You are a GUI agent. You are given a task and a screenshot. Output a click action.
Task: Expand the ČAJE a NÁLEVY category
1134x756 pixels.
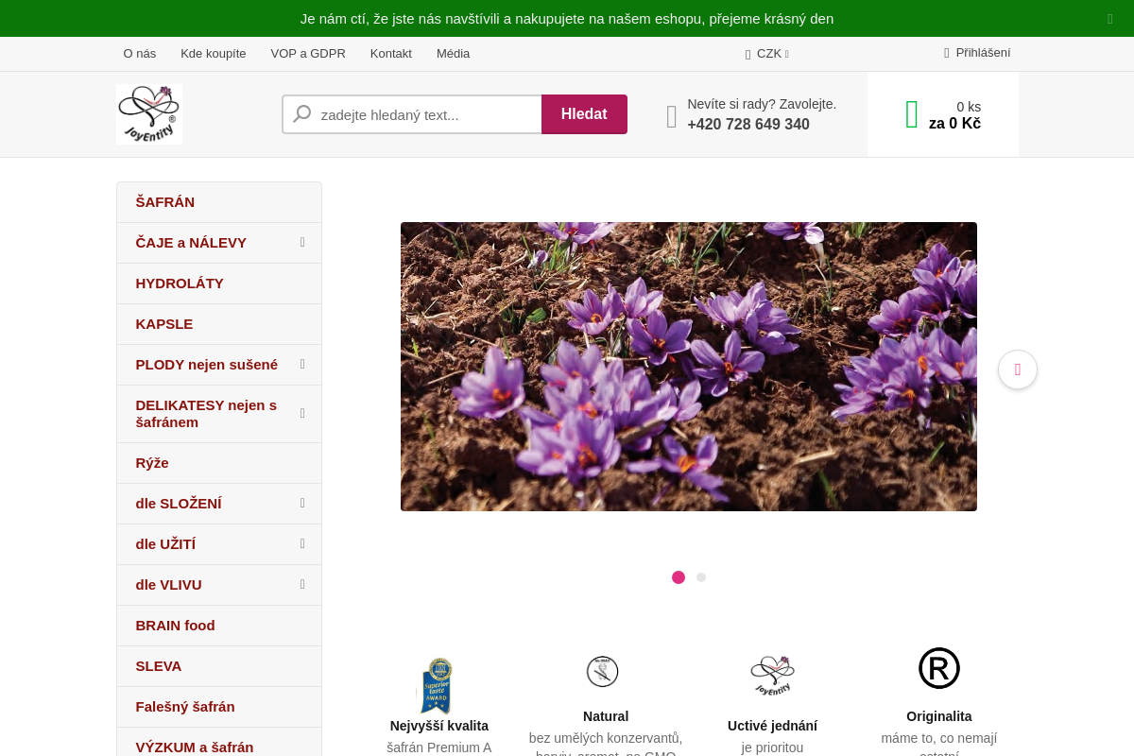click(302, 243)
